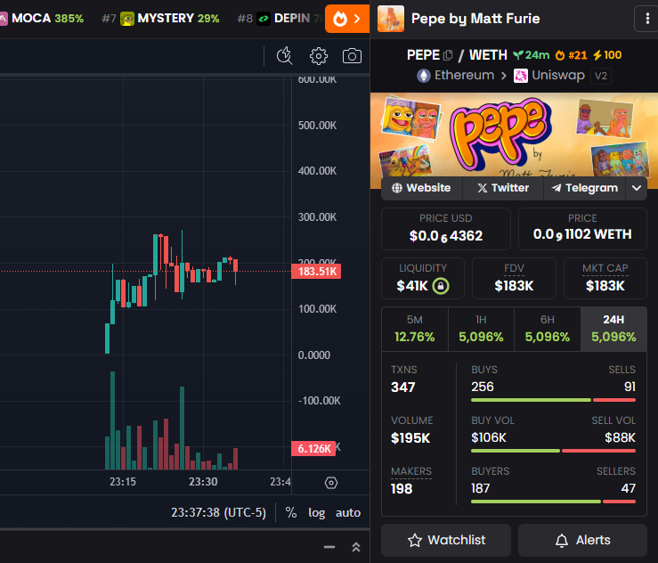Expand more social links chevron

(636, 188)
